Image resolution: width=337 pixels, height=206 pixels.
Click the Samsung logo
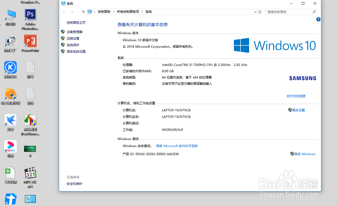302,78
